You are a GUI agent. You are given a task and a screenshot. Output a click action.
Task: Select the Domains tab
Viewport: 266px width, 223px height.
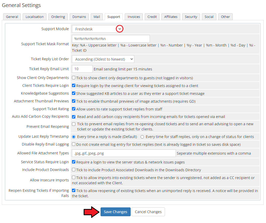(79, 17)
